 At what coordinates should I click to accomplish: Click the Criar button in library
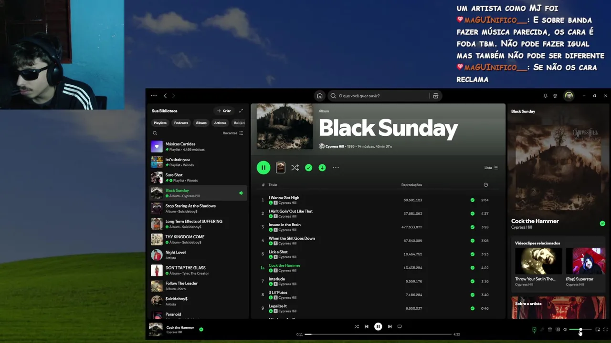[224, 111]
